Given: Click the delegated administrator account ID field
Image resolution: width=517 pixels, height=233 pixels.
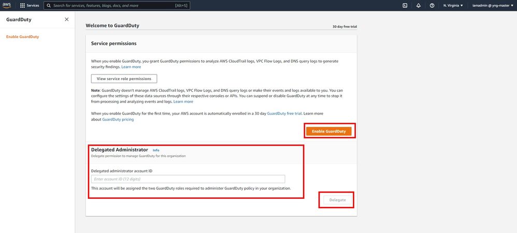Looking at the screenshot, I should point(188,179).
